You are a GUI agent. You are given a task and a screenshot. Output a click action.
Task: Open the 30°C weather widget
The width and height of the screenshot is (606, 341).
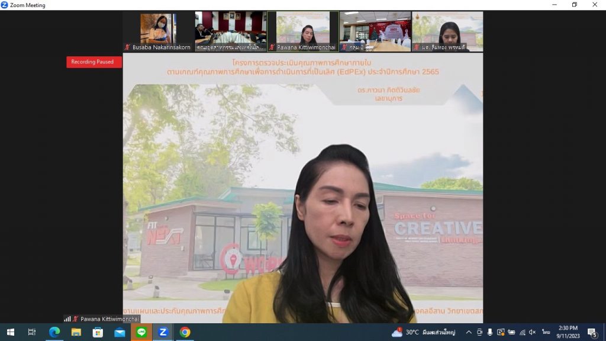[x=423, y=332]
